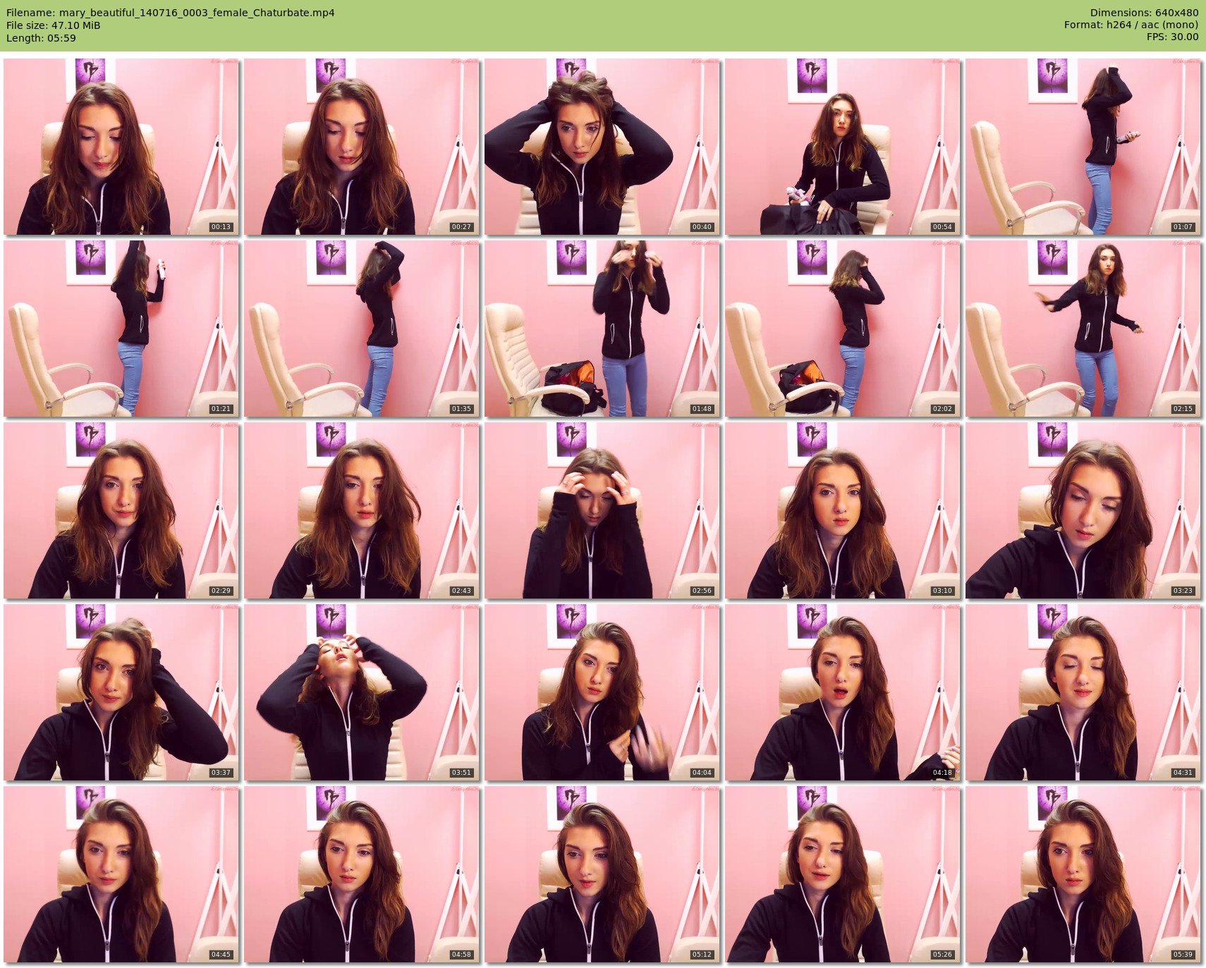Open the thumbnail marked 00:54
Viewport: 1206px width, 968px height.
point(843,147)
